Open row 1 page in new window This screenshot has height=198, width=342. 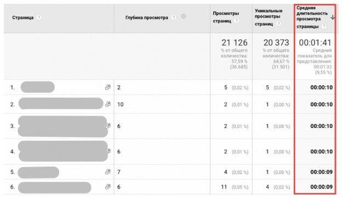tap(108, 88)
